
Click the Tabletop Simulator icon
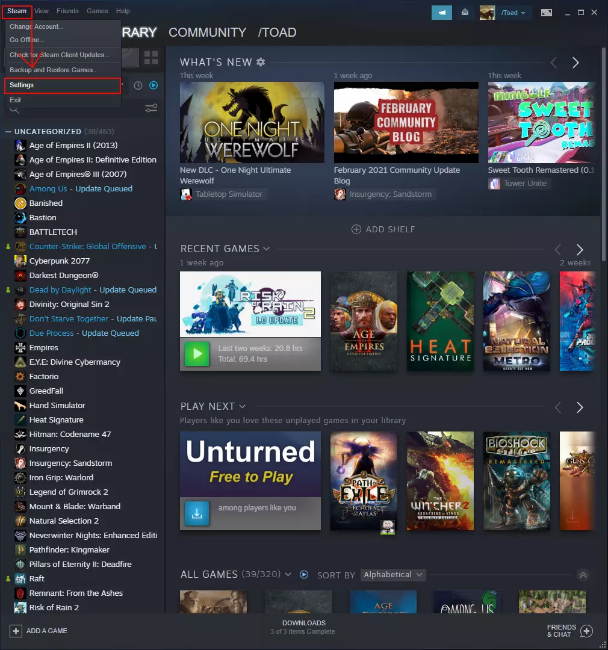pos(186,194)
